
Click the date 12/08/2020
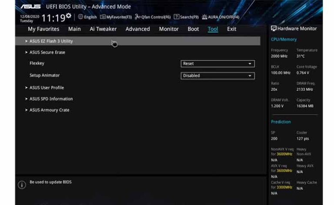click(30, 17)
